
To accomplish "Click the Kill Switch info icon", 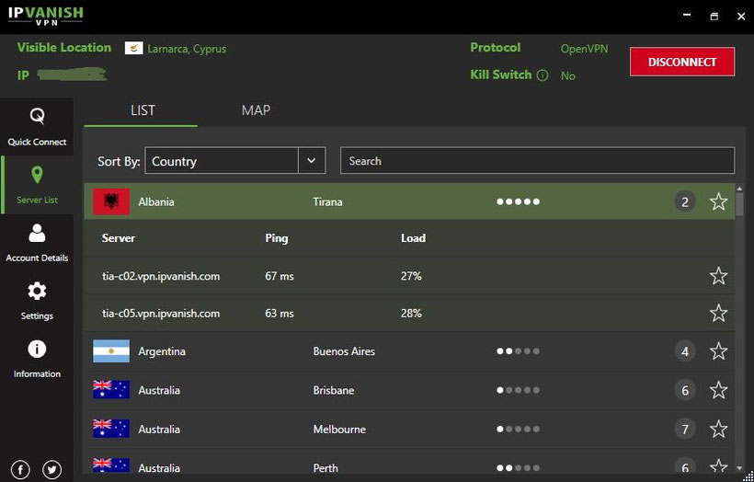I will click(543, 75).
